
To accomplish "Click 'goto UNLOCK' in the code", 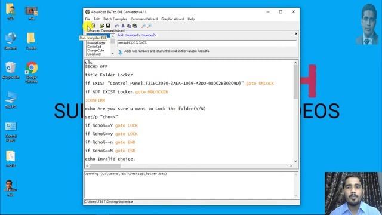I will (260, 84).
